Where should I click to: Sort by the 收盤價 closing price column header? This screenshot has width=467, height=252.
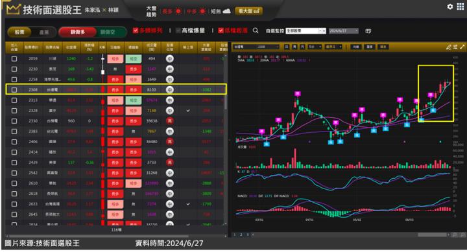tap(71, 47)
